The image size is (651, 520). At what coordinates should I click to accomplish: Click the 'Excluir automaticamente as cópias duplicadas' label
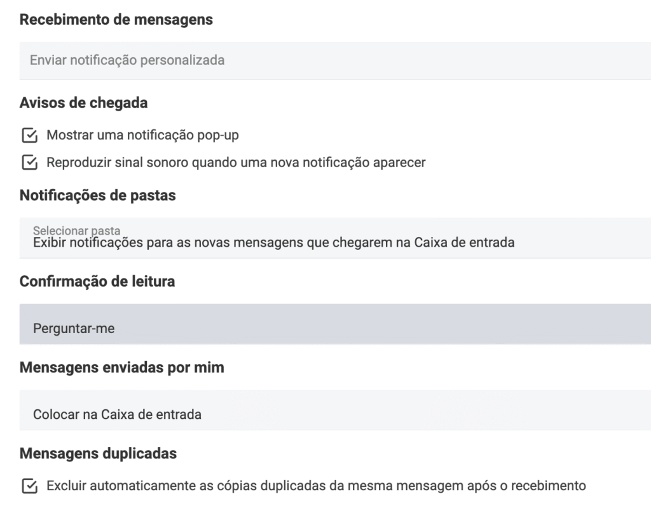coord(316,487)
